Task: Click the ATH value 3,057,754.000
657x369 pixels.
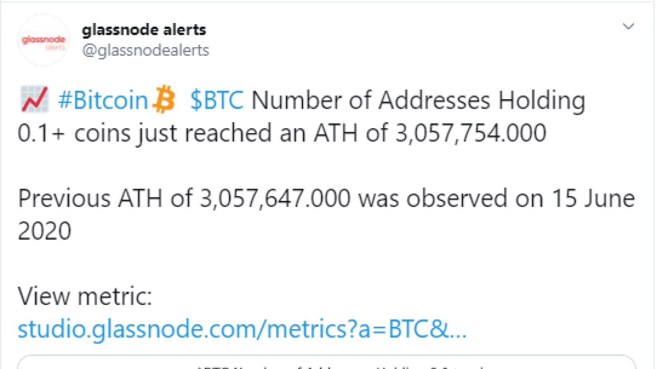Action: pyautogui.click(x=471, y=133)
